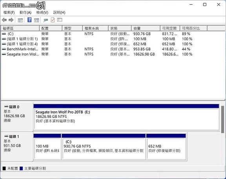Open the 檢視(V) menu
The image size is (226, 179).
click(x=42, y=13)
